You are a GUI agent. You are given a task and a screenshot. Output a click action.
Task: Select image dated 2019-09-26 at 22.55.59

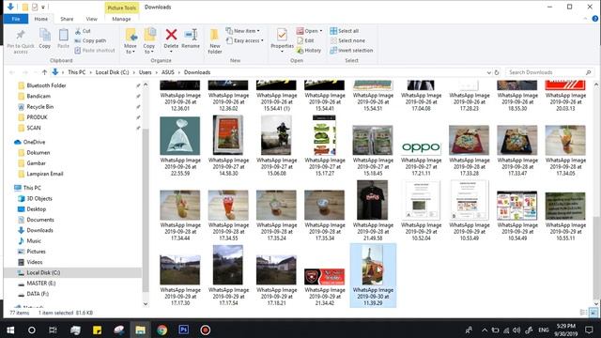point(180,146)
